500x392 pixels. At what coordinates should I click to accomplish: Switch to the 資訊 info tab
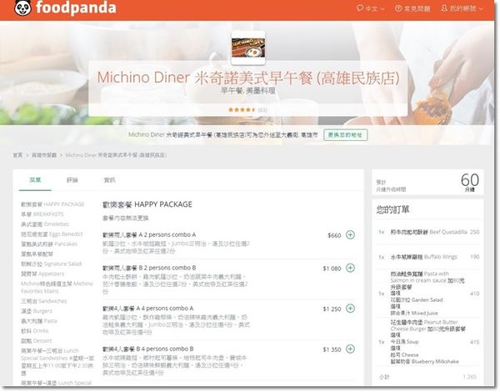coord(109,180)
